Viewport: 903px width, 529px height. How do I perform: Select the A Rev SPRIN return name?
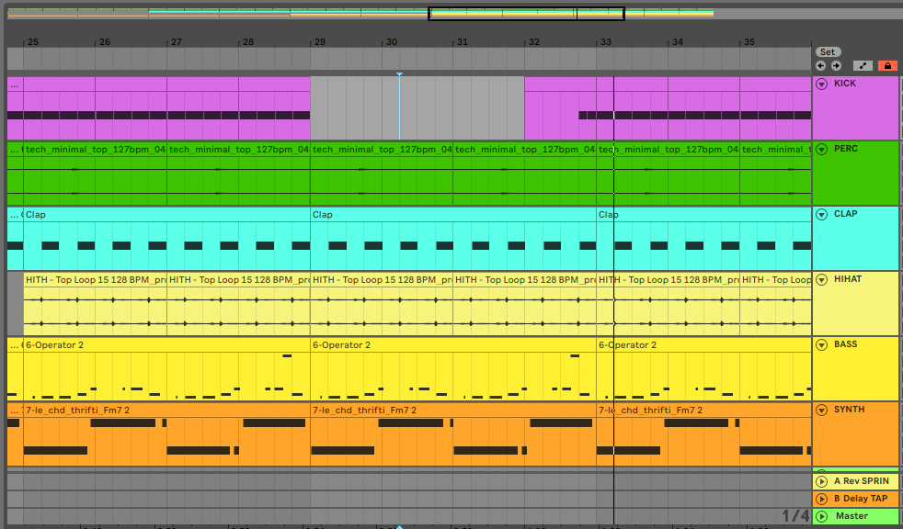(x=862, y=481)
